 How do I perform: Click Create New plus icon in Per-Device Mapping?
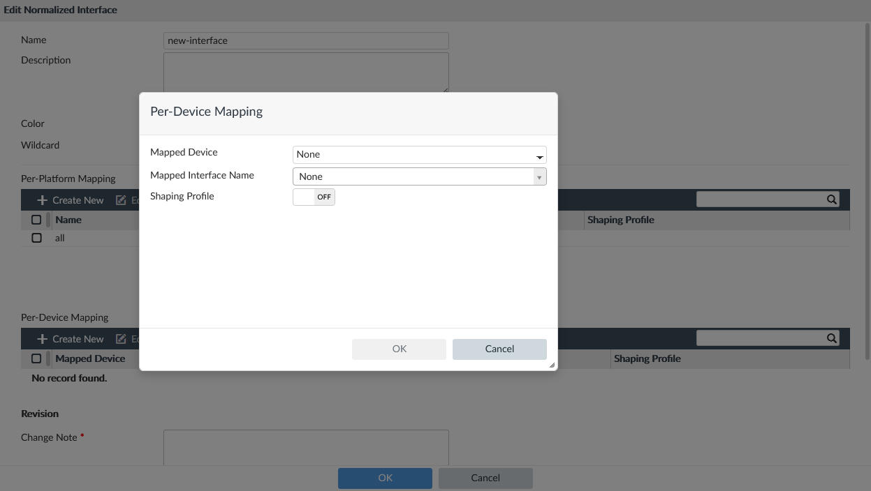coord(43,339)
